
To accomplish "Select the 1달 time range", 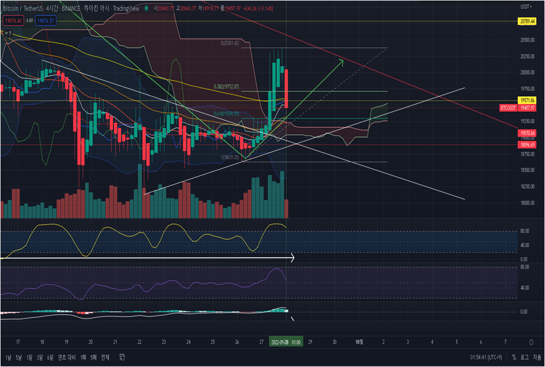I will click(29, 357).
